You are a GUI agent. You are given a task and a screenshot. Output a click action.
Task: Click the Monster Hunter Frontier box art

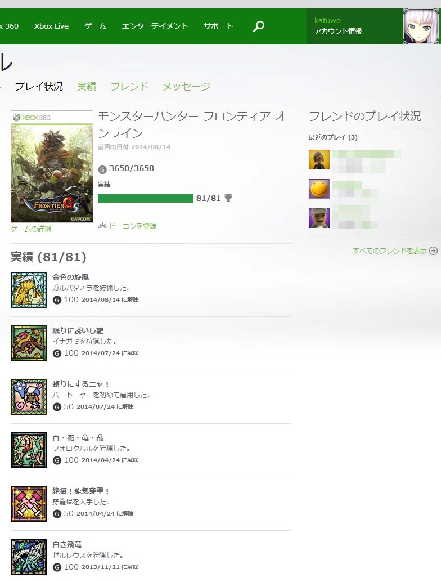coord(52,166)
